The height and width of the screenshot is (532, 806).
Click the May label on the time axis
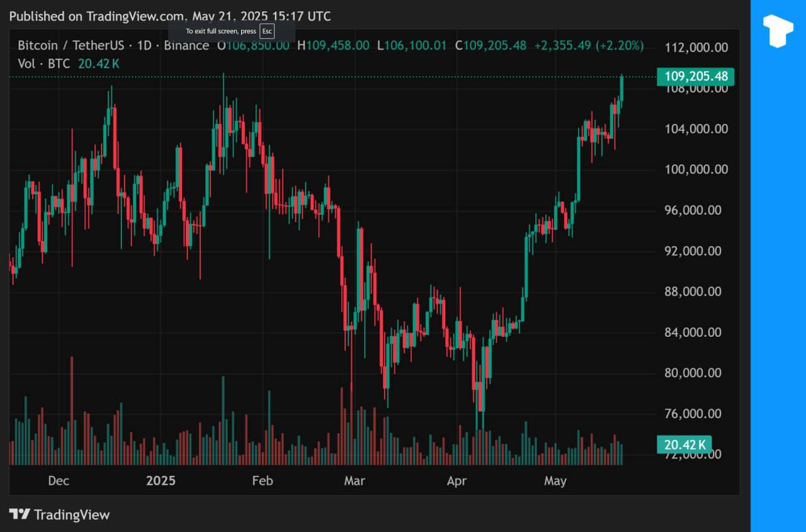pos(555,481)
